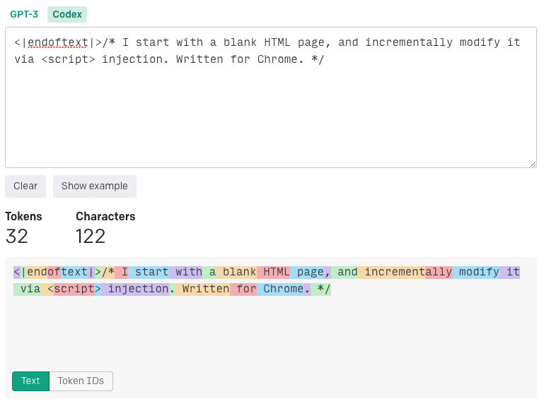Toggle to the Text view
Viewport: 544px width, 406px height.
coord(30,381)
